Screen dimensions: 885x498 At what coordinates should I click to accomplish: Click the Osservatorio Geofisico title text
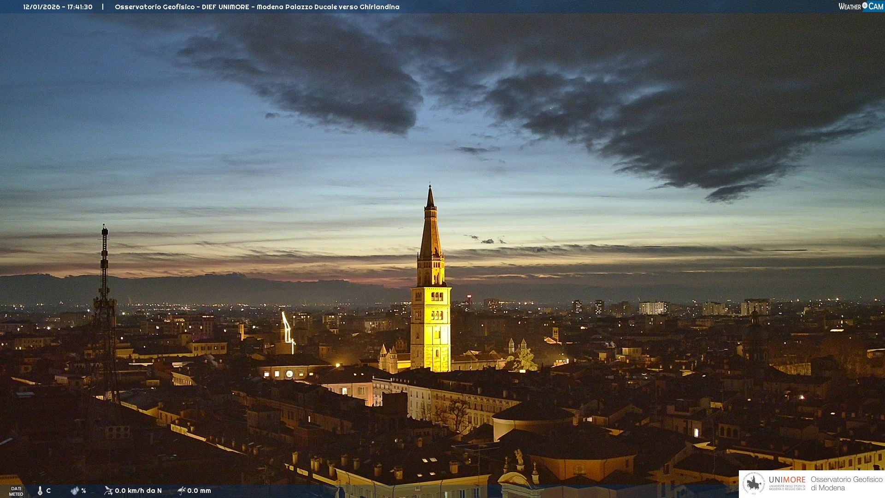point(257,7)
